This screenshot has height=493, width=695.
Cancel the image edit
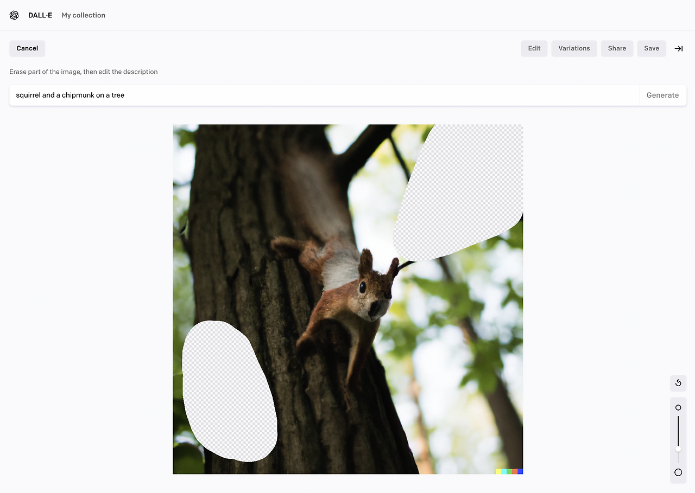(27, 48)
